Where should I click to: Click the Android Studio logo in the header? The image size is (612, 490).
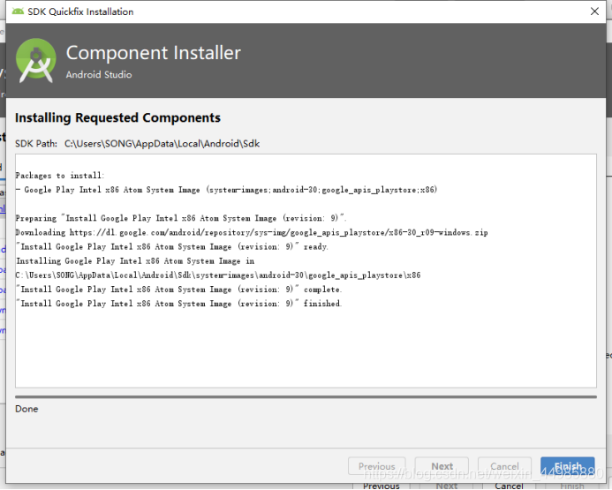[x=36, y=60]
